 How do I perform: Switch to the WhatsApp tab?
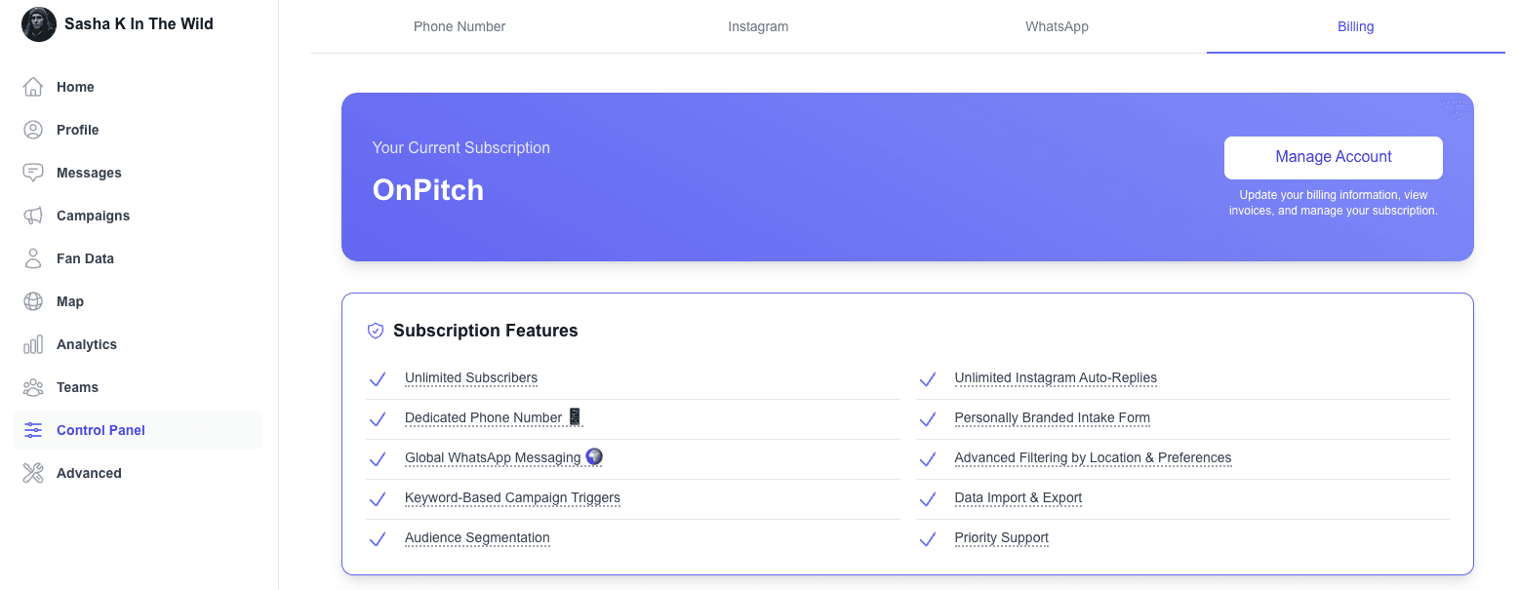coord(1057,26)
